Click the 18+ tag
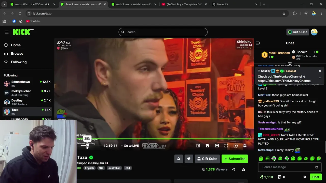 [101, 168]
